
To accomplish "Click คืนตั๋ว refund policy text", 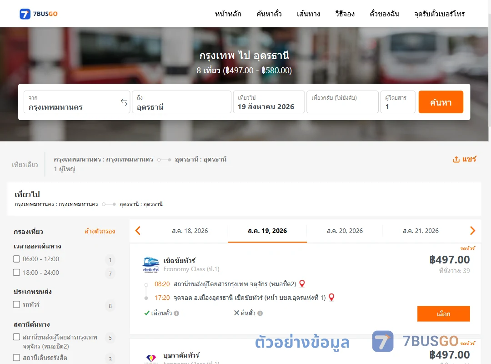I will (248, 313).
